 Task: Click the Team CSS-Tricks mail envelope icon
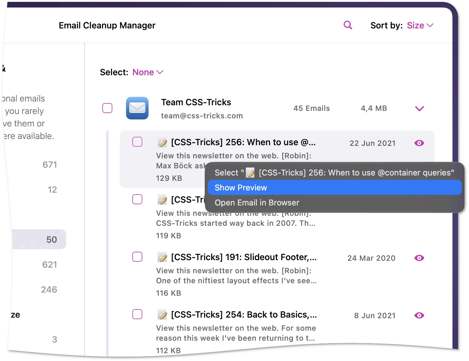point(137,108)
